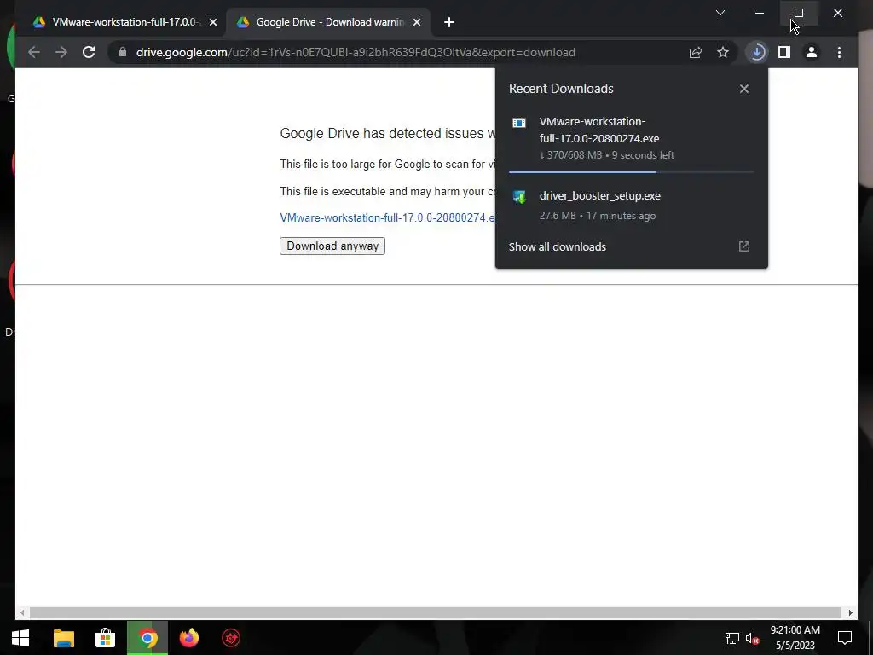Toggle the downloads toolbar icon
Image resolution: width=873 pixels, height=655 pixels.
pyautogui.click(x=757, y=52)
